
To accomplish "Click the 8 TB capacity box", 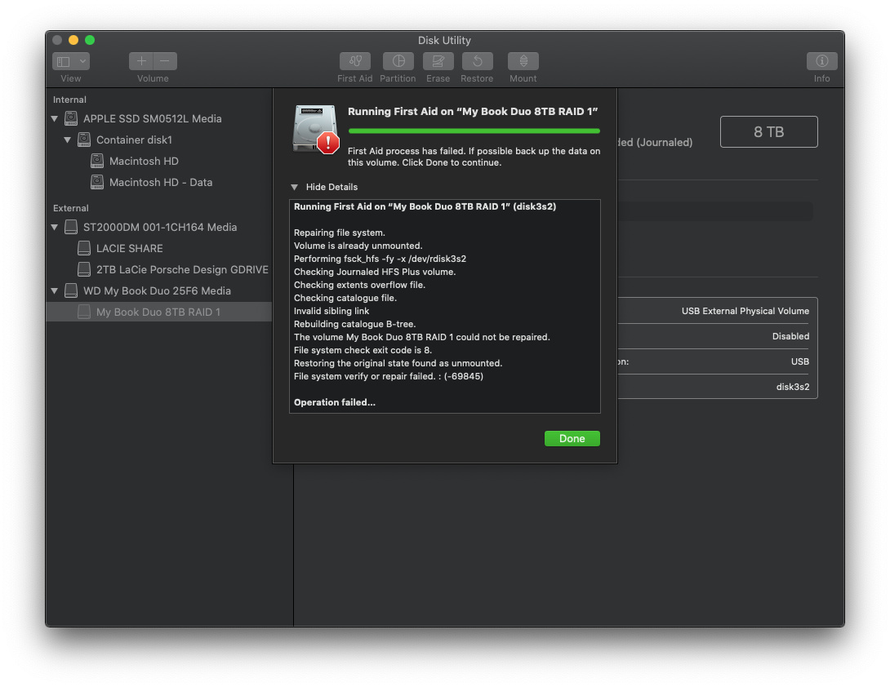I will (768, 131).
